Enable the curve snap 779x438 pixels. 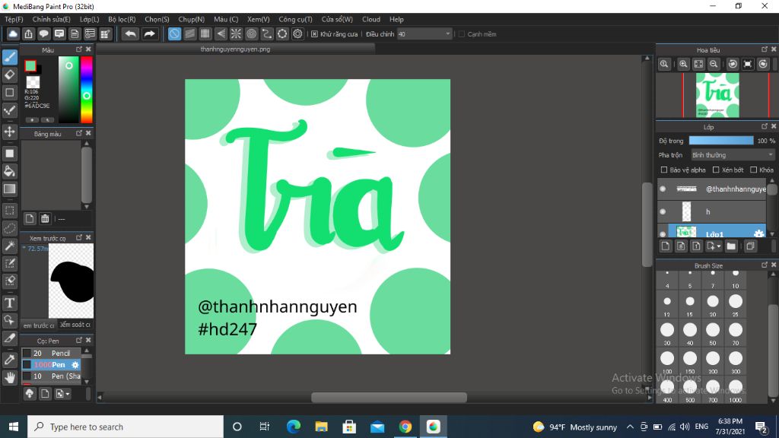pyautogui.click(x=267, y=33)
